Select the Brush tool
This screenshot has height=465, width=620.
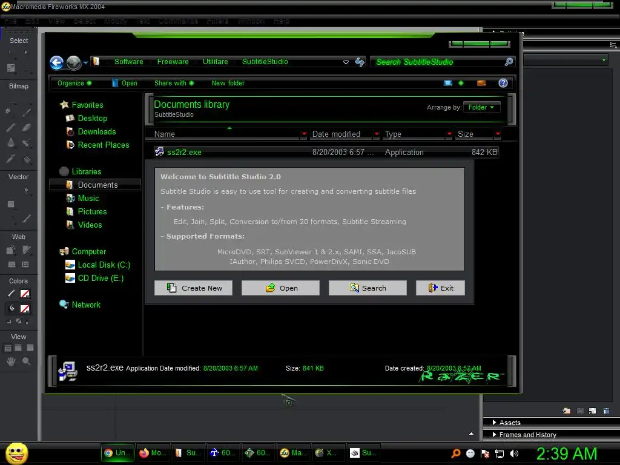tap(27, 112)
